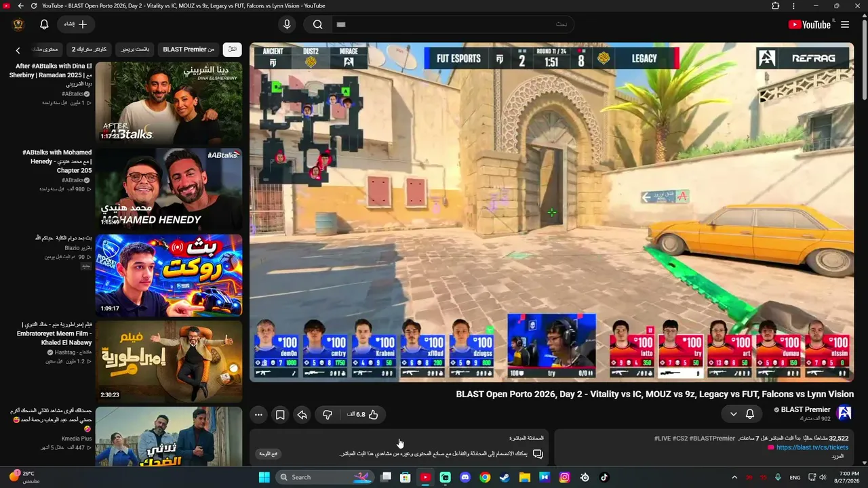Viewport: 868px width, 488px height.
Task: Go back with browser back arrow
Action: [x=20, y=6]
